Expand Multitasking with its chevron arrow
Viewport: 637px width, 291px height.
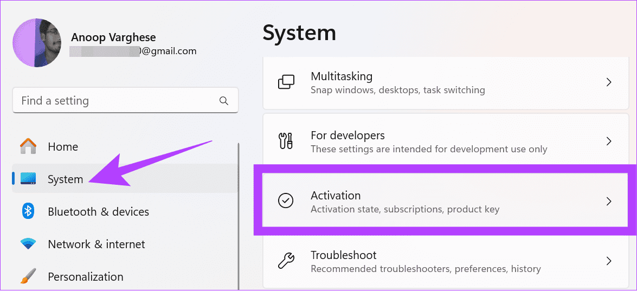click(608, 82)
